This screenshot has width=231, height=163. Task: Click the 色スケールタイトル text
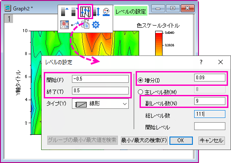point(158,26)
